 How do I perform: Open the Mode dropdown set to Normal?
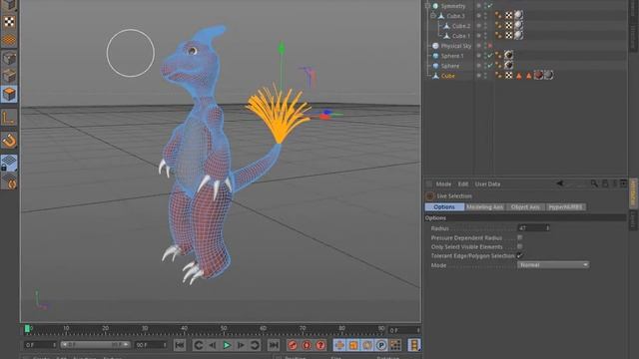pos(553,265)
